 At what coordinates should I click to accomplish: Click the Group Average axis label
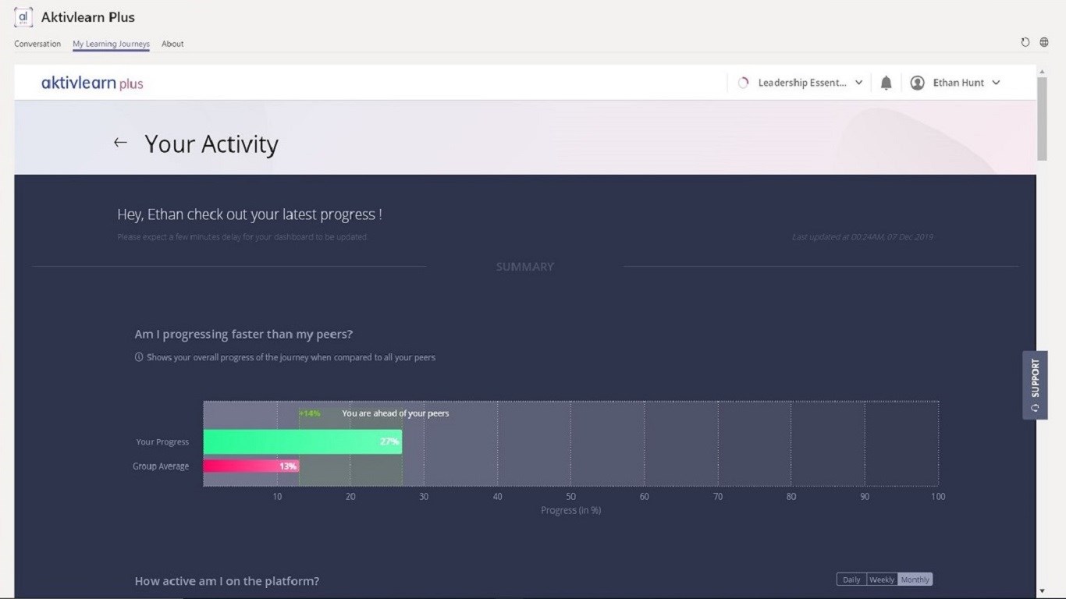pos(161,466)
